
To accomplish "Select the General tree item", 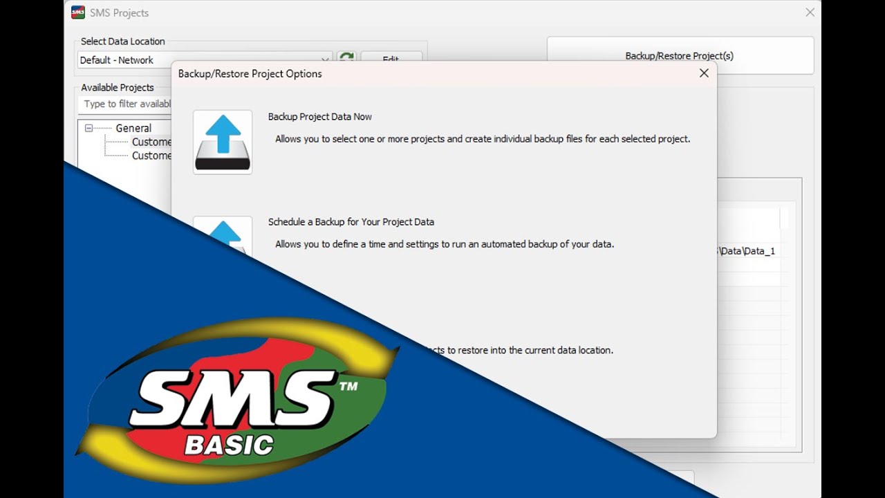I will pyautogui.click(x=133, y=128).
